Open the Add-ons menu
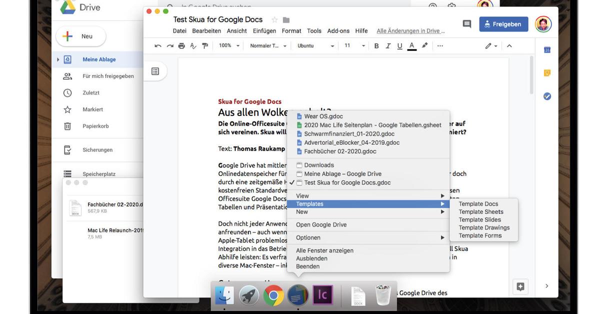This screenshot has height=314, width=600. (x=338, y=31)
